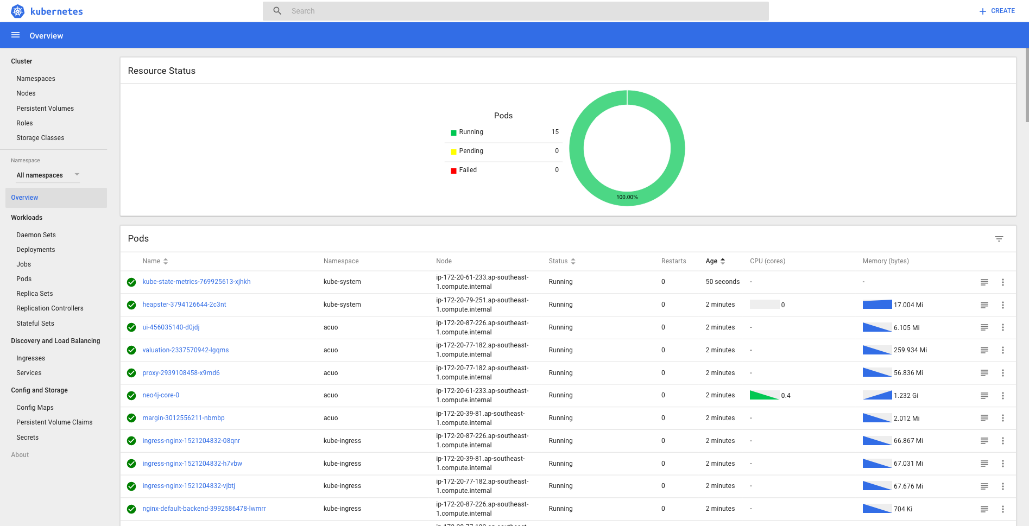
Task: Open actions menu for heapster-3794126644-2c3nt
Action: coord(1003,305)
